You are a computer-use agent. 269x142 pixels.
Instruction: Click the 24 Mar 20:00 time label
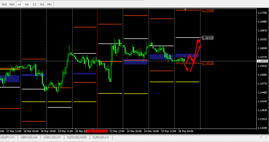pos(151,131)
